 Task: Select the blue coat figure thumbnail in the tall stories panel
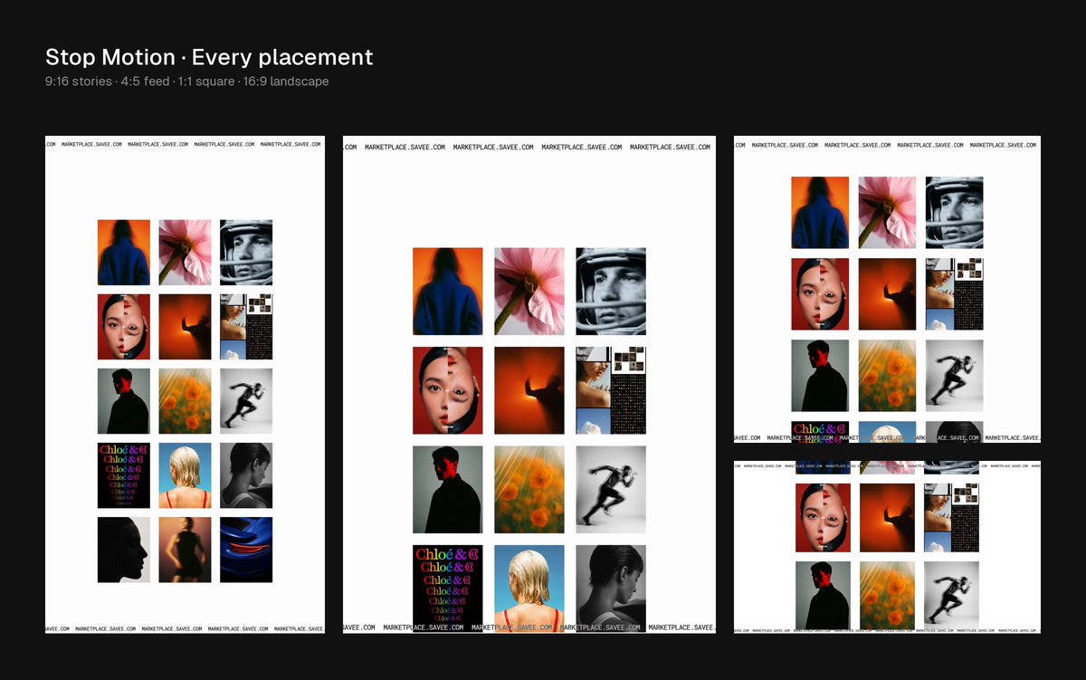[x=124, y=253]
